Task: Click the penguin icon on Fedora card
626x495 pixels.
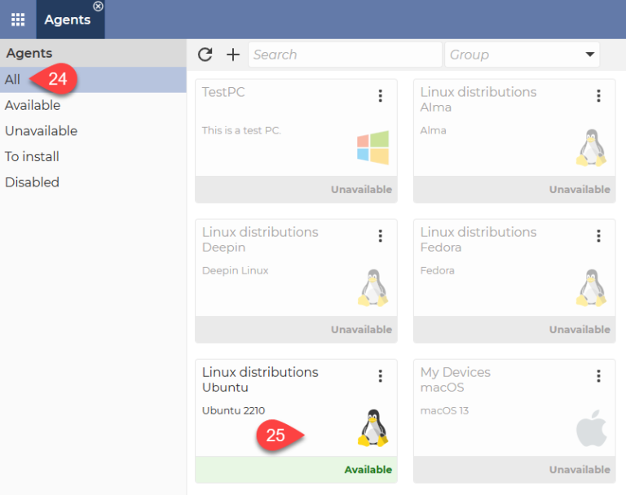Action: [591, 287]
